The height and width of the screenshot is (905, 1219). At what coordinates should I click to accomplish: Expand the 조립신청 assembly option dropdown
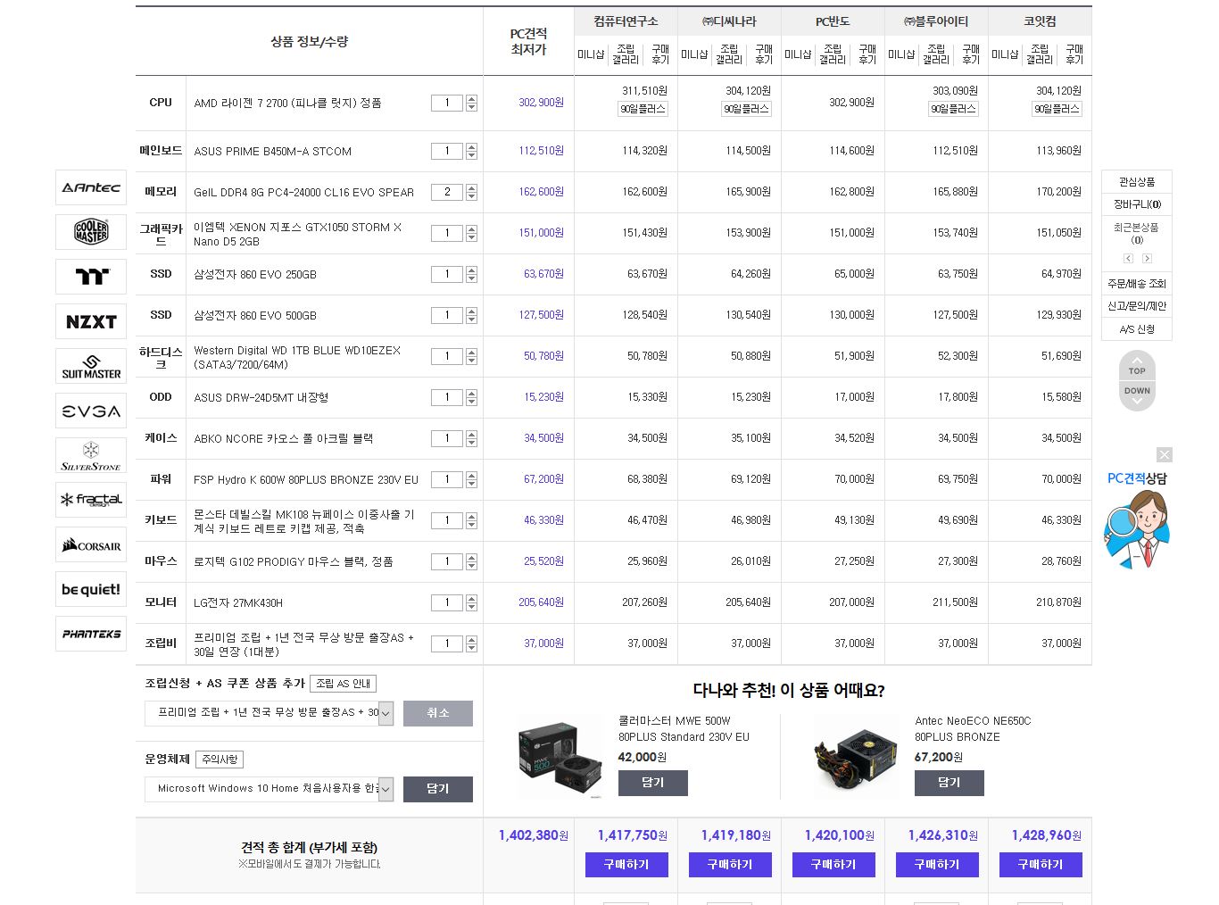[x=386, y=713]
